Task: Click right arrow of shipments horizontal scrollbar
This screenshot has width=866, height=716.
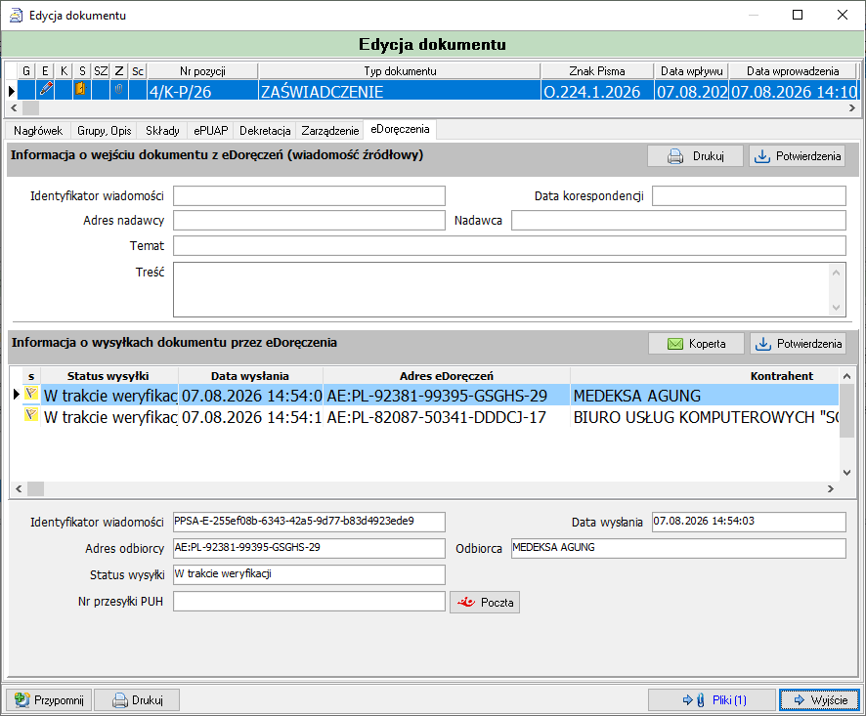Action: point(830,488)
